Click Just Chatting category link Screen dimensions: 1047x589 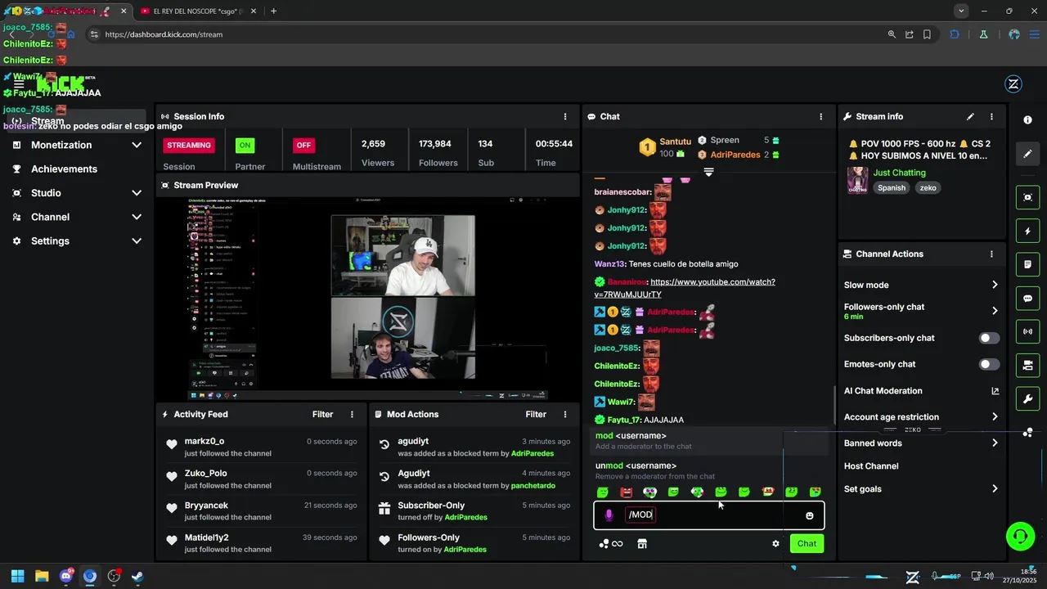899,173
